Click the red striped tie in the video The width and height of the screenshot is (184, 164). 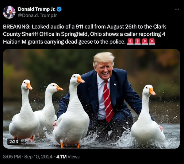coord(108,101)
